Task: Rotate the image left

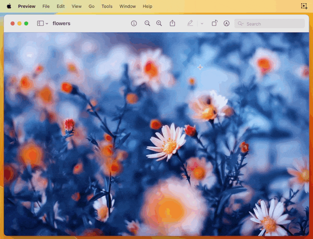Action: coord(215,23)
